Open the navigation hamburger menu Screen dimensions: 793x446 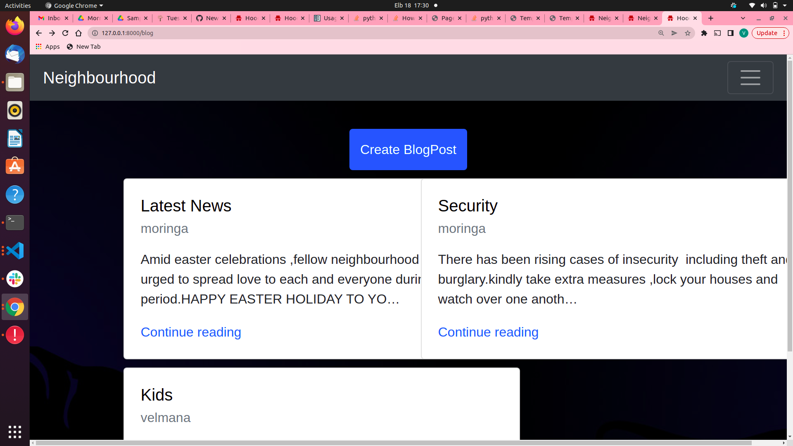pyautogui.click(x=750, y=77)
